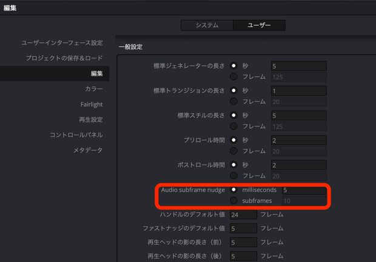
Task: Switch to the システム tab
Action: click(x=206, y=25)
